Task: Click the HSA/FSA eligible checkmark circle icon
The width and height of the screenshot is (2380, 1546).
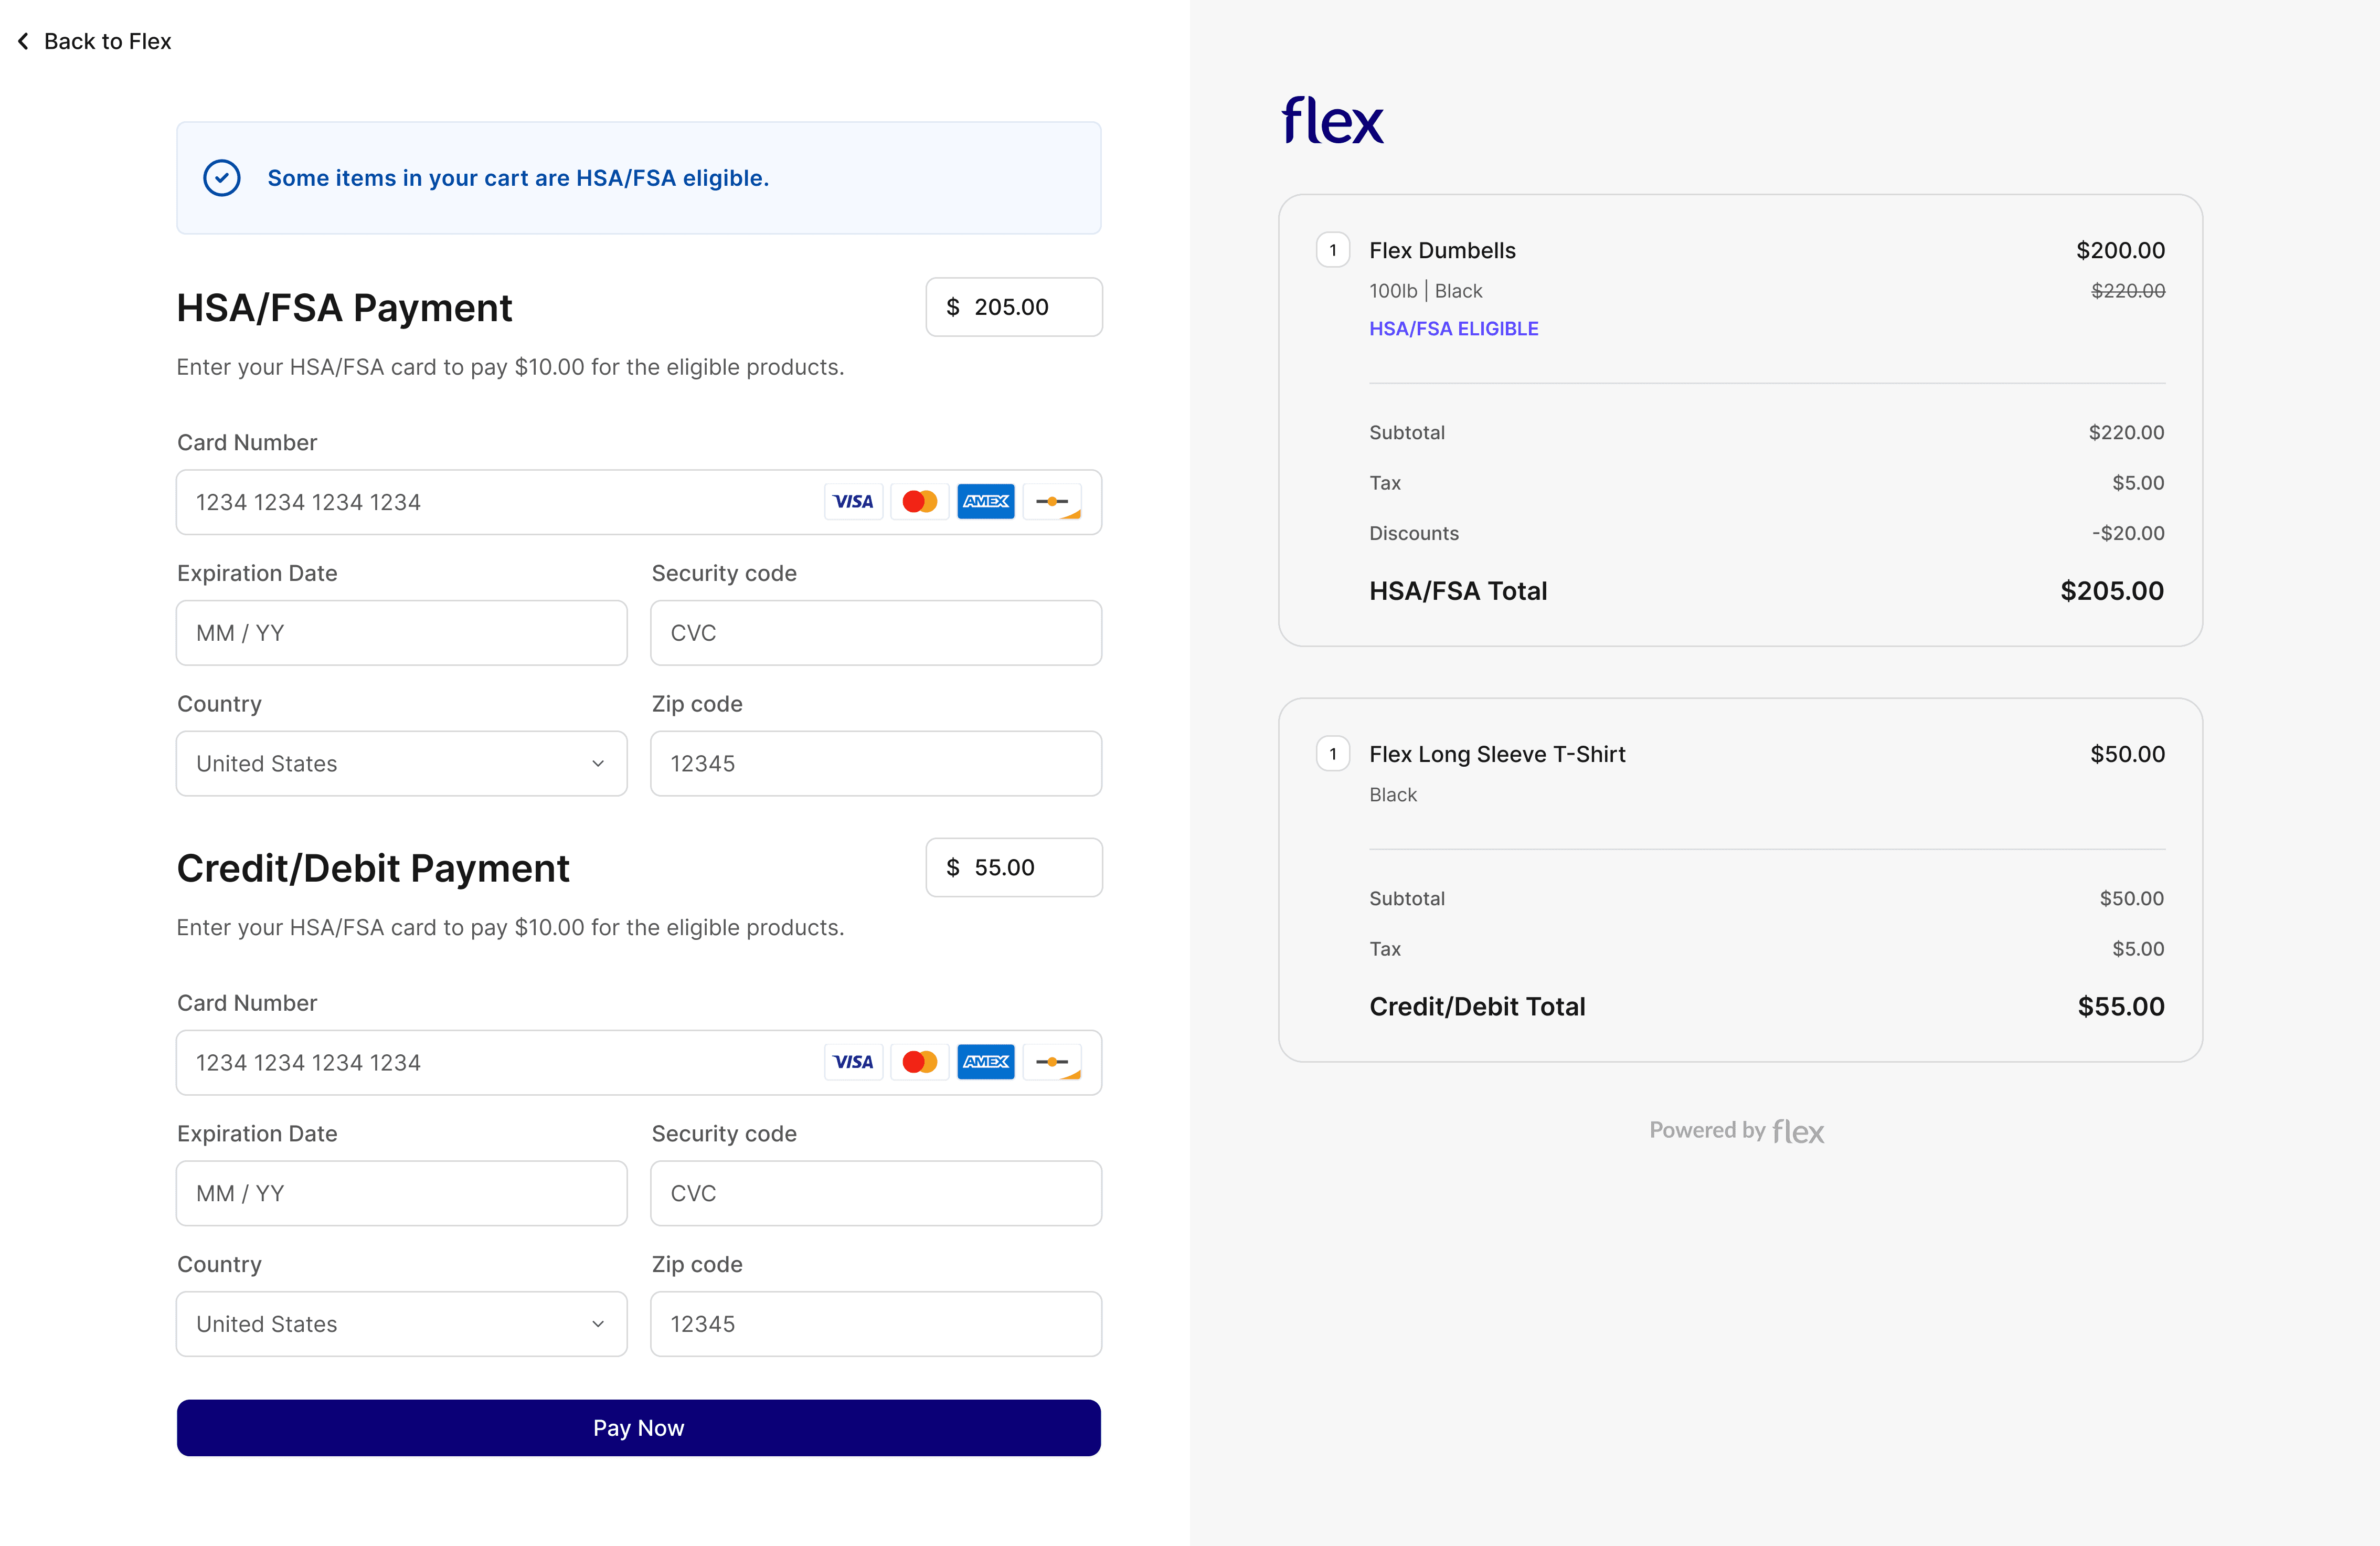Action: point(221,178)
